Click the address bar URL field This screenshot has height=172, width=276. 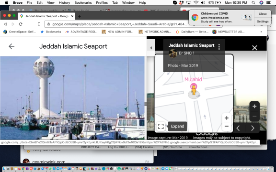120,24
